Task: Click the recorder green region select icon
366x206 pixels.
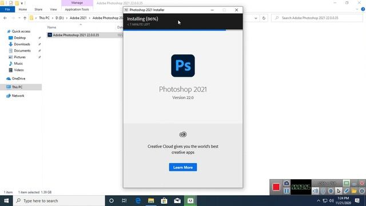Action: click(x=347, y=183)
